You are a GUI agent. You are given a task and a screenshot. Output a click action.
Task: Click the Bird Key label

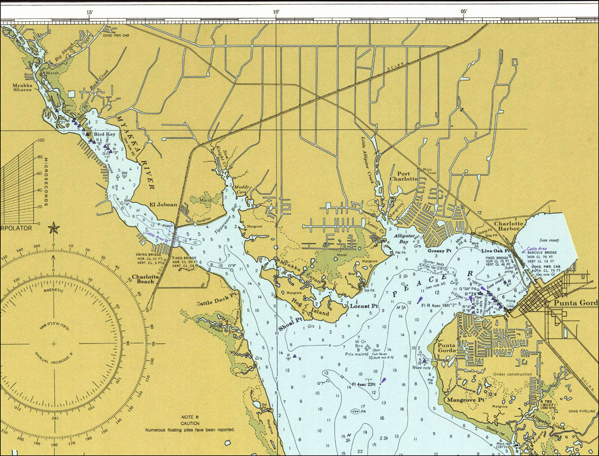(x=105, y=134)
